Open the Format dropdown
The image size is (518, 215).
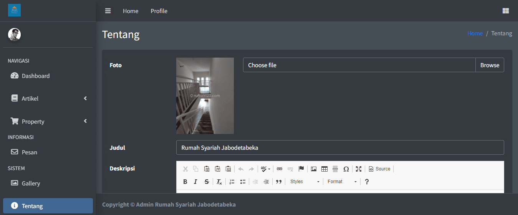(x=342, y=182)
